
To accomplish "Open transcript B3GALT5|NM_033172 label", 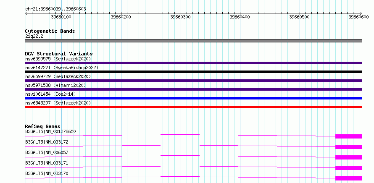I will coord(47,142).
